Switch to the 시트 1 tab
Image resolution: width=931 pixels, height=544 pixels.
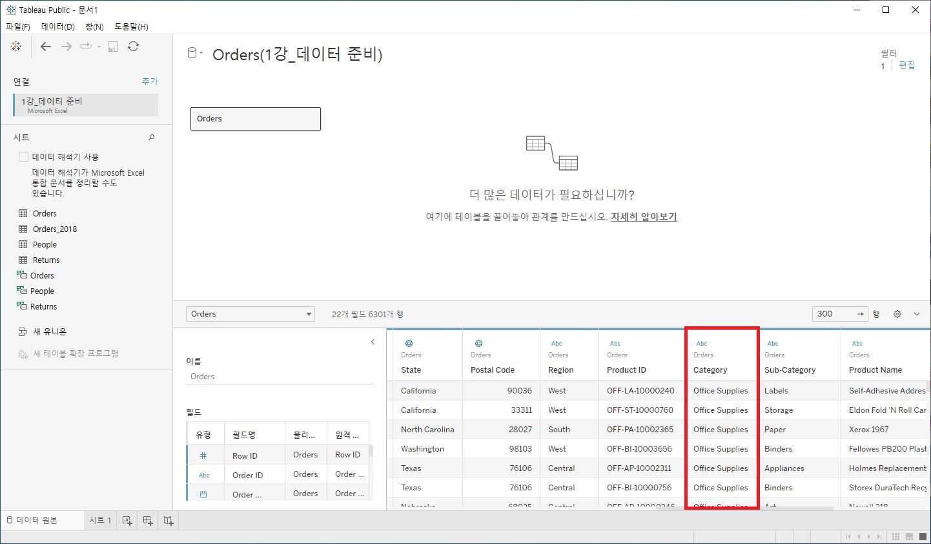[100, 520]
